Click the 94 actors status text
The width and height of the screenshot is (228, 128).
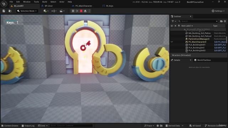pyautogui.click(x=181, y=55)
